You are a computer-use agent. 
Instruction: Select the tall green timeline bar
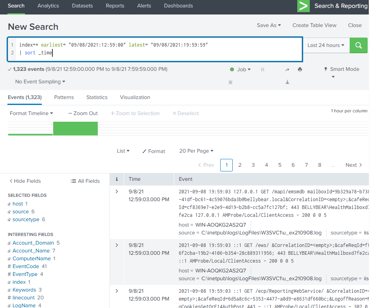point(75,128)
